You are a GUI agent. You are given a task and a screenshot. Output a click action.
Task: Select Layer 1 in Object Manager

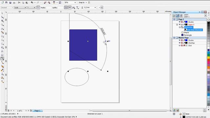pyautogui.click(x=191, y=25)
